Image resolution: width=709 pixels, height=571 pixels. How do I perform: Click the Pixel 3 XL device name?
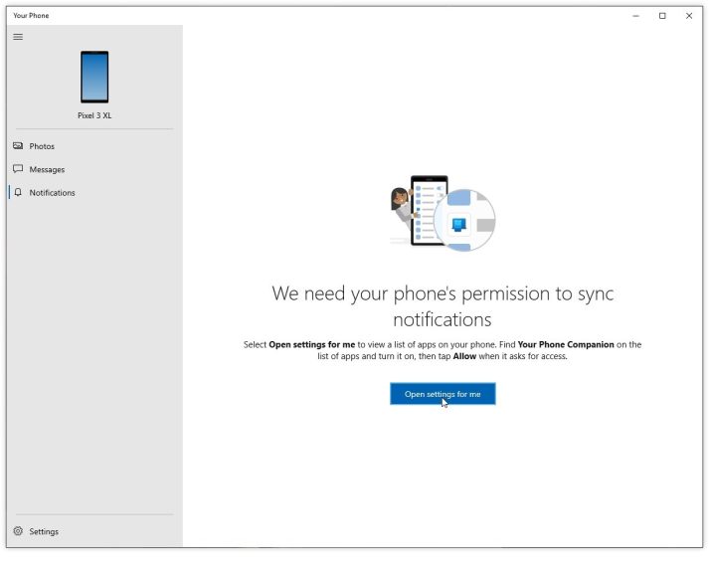tap(94, 115)
